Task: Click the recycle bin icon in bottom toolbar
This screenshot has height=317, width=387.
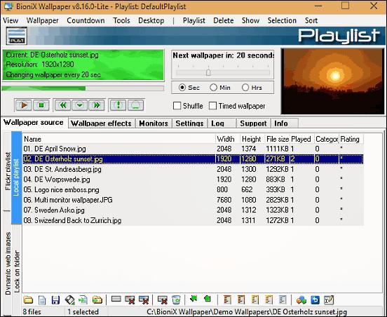Action: point(176,300)
